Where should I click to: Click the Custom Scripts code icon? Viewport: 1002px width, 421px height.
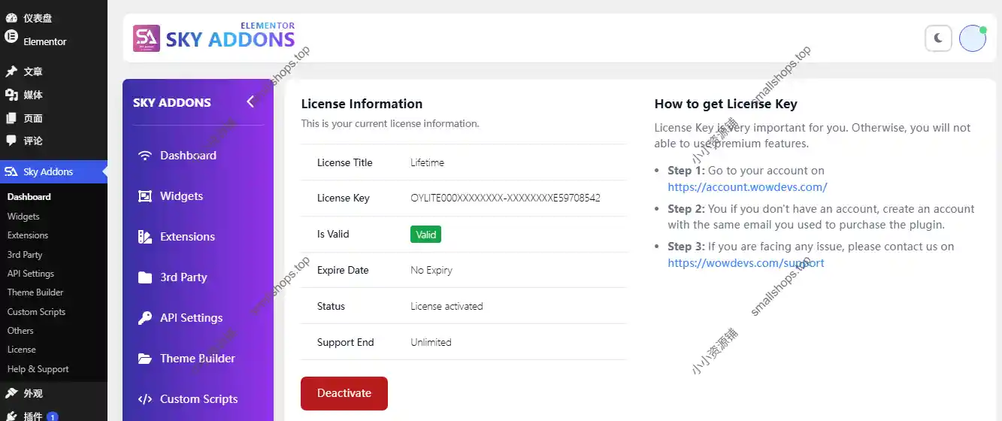(x=145, y=399)
